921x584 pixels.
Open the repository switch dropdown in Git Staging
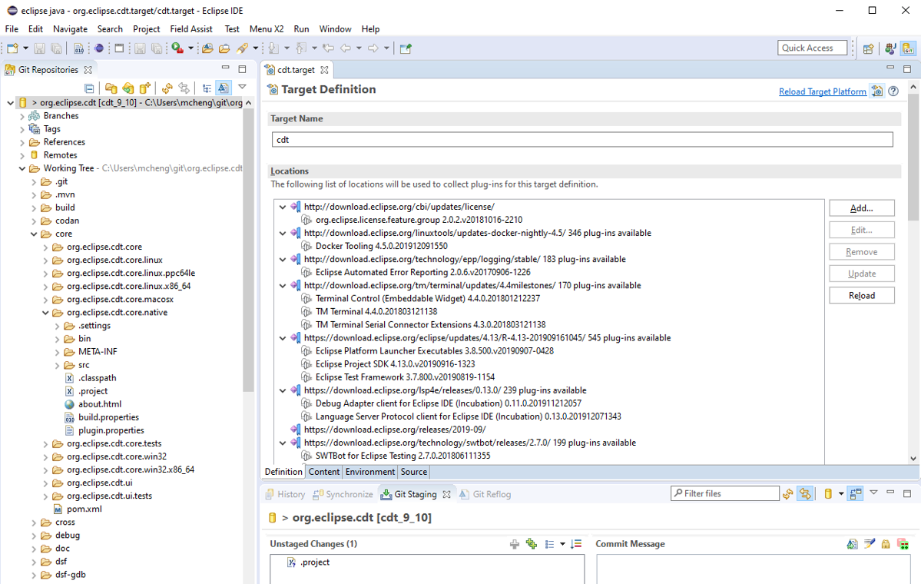point(841,494)
